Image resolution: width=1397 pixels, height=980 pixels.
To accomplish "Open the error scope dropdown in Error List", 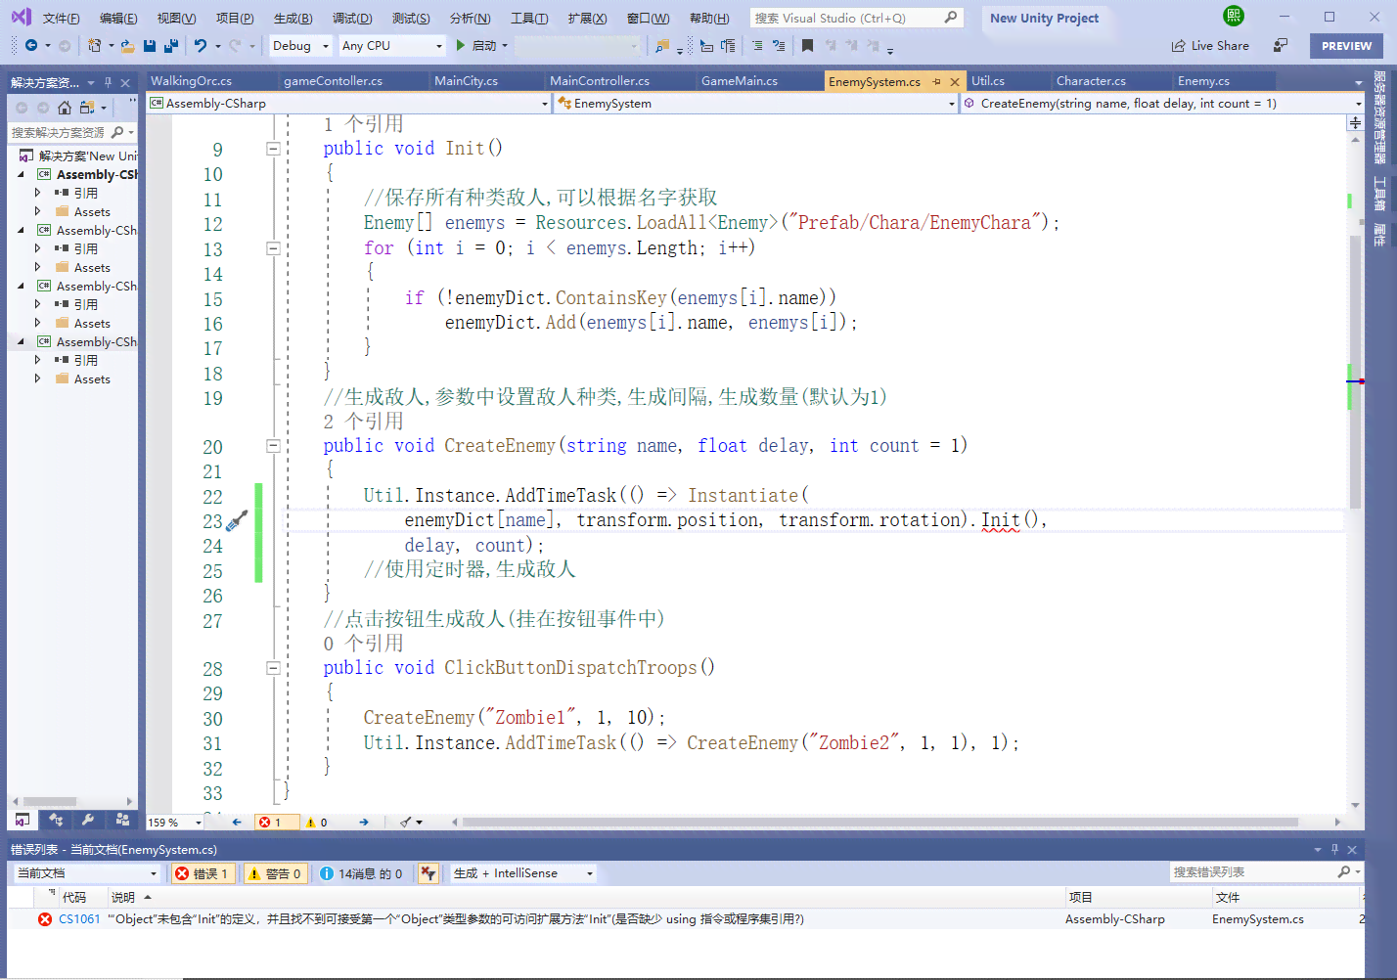I will [86, 873].
